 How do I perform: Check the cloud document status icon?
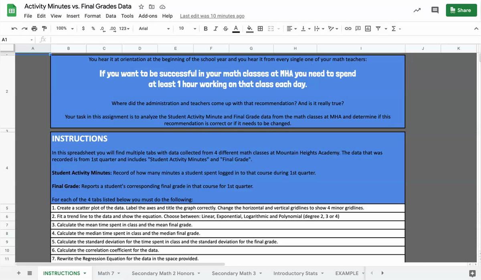coord(162,7)
